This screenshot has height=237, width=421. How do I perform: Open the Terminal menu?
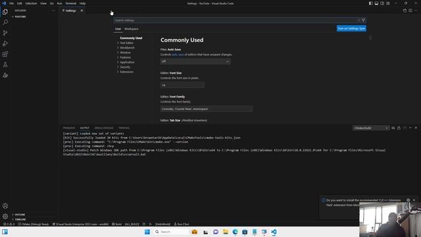pos(71,3)
